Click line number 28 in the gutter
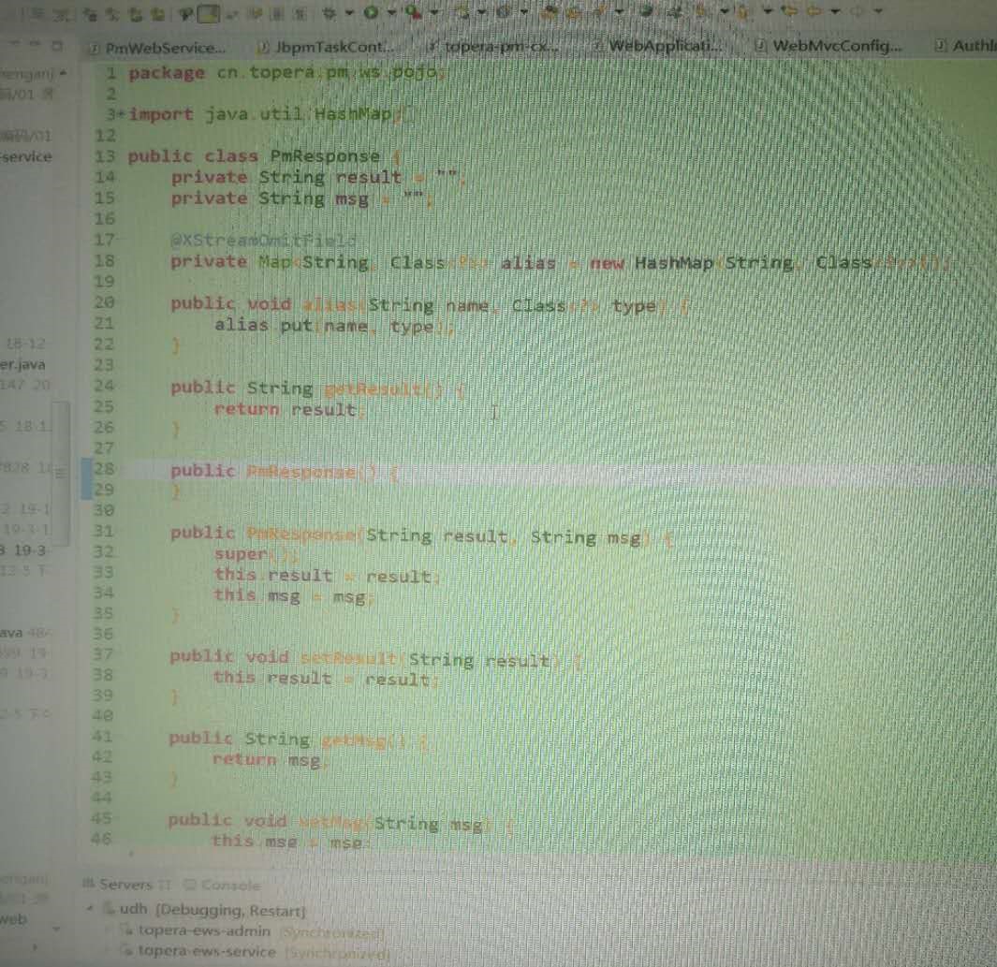The width and height of the screenshot is (997, 967). (x=104, y=469)
